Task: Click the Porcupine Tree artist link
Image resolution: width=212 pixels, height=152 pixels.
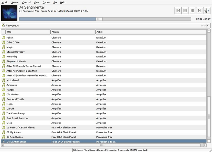Action: coord(31,11)
